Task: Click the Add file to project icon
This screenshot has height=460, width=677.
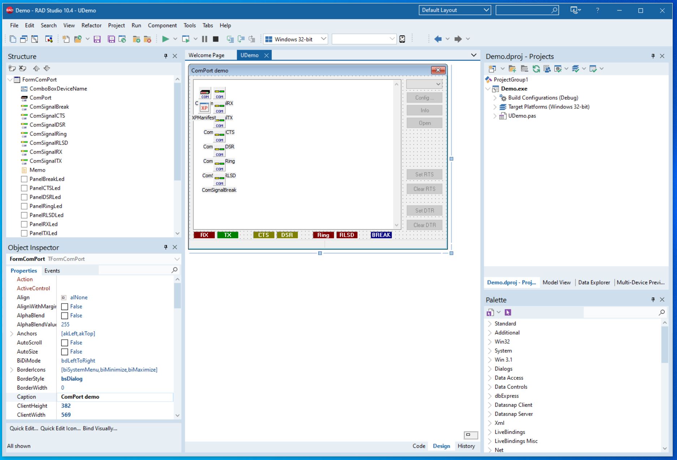Action: 136,39
